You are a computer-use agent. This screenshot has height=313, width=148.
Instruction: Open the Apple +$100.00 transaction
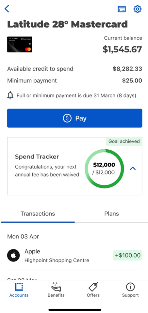click(74, 256)
